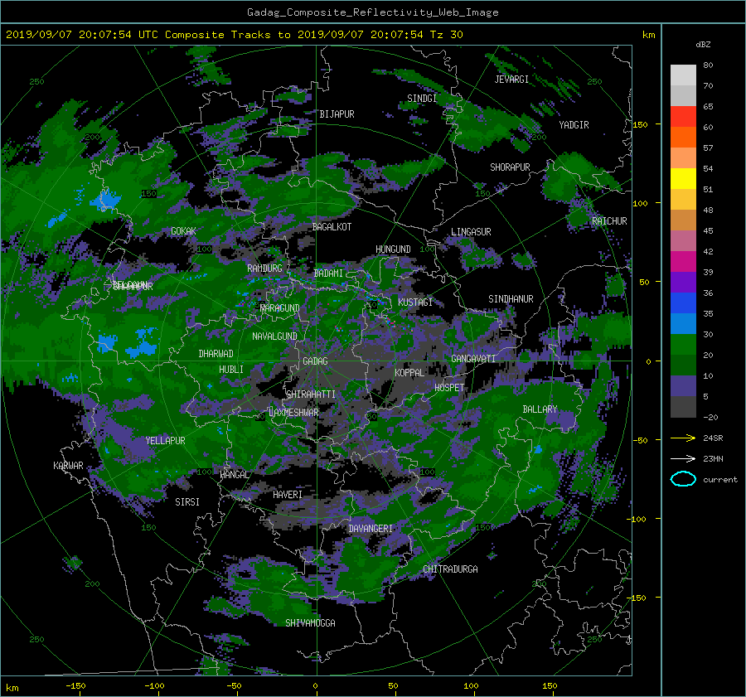
Task: Click the KARWAR city label
Action: [68, 466]
